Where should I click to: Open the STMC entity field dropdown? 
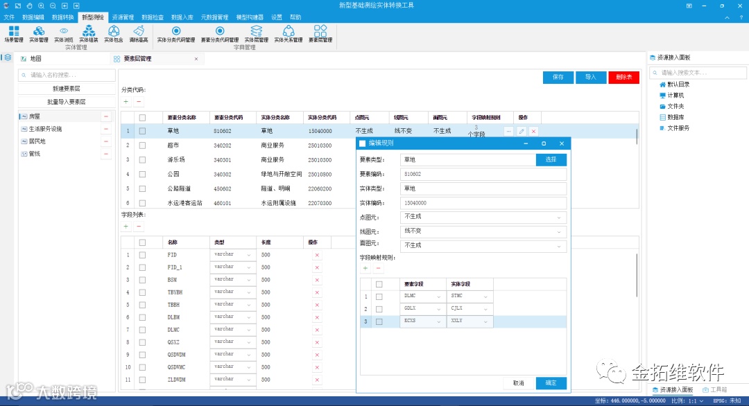pyautogui.click(x=469, y=297)
